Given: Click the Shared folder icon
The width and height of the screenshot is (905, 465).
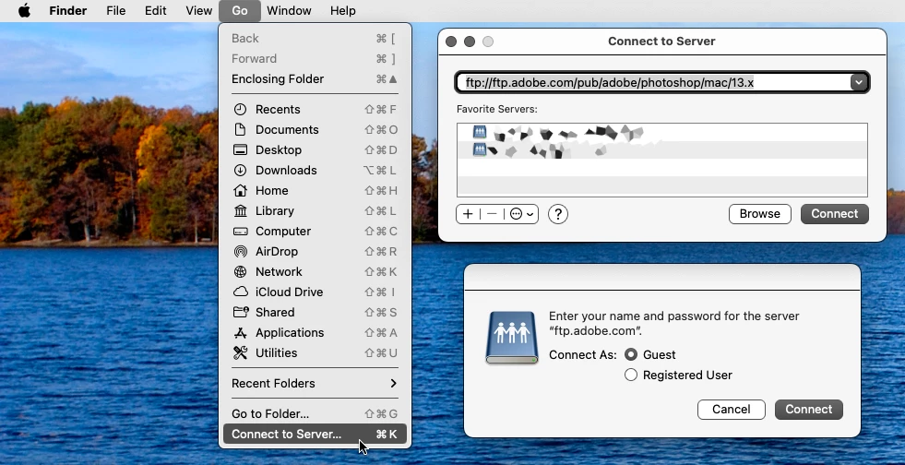Looking at the screenshot, I should coord(240,312).
